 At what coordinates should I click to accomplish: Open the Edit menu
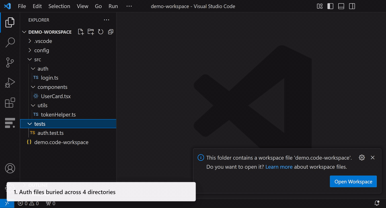coord(37,6)
